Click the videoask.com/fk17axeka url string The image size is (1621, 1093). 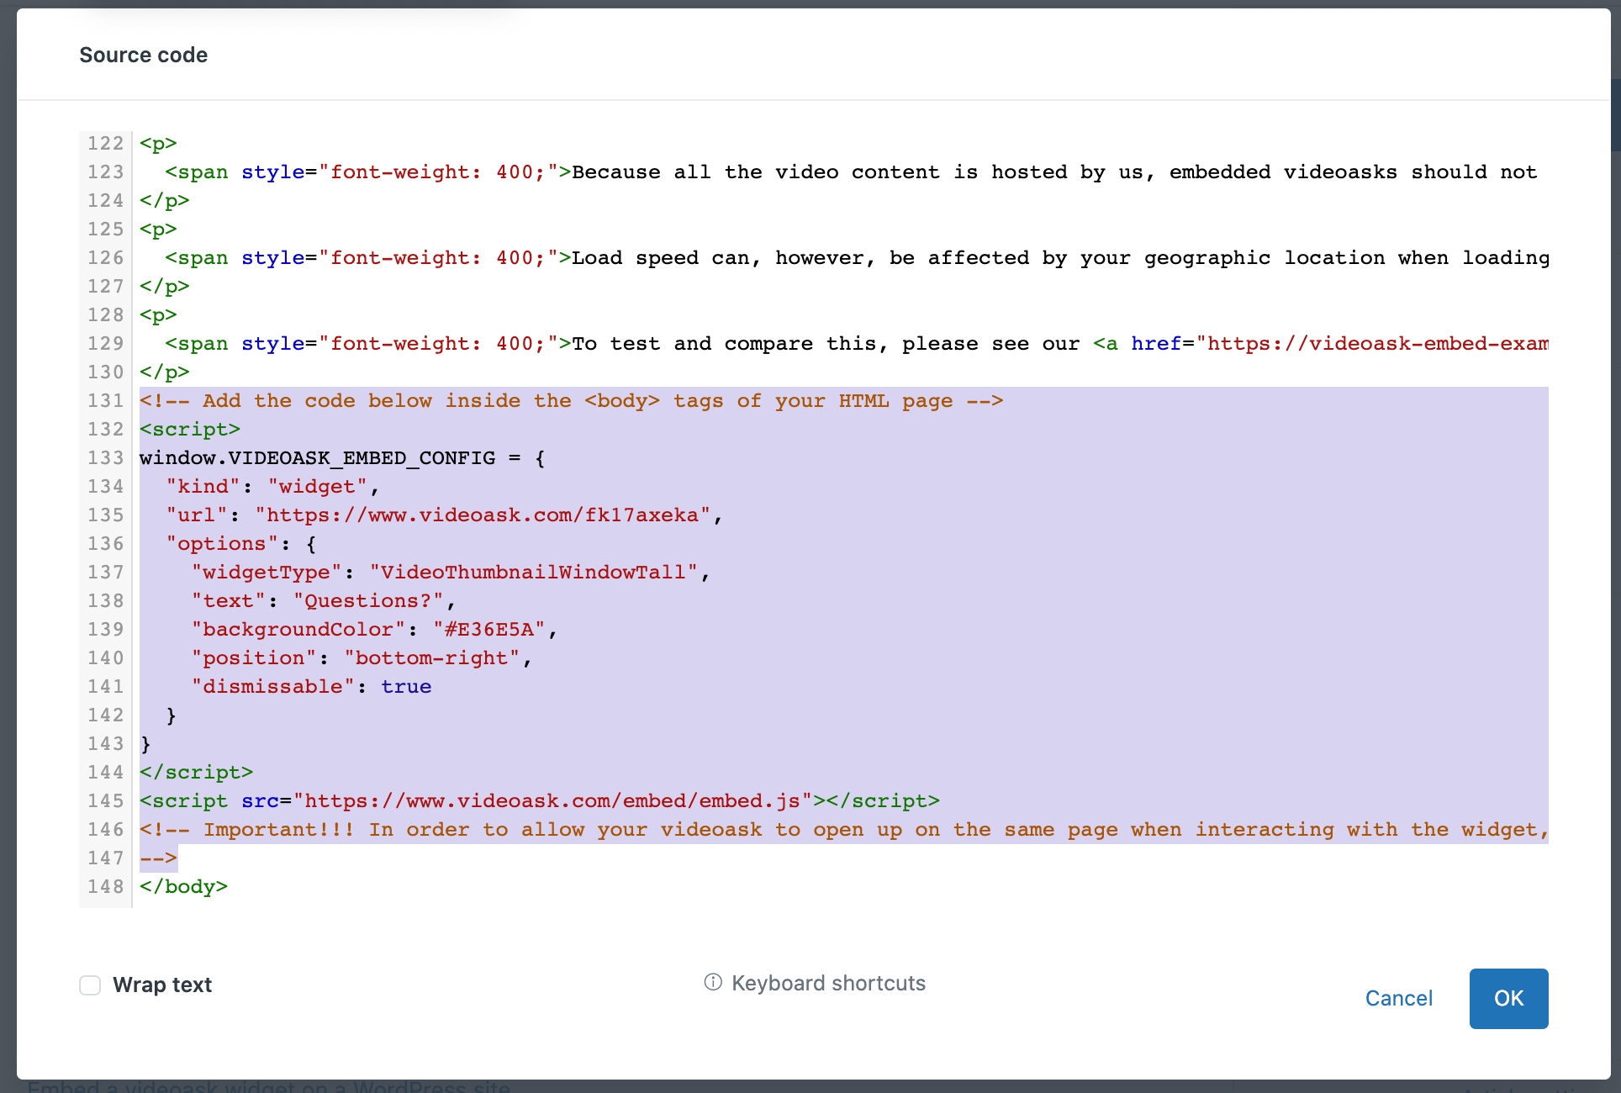(483, 515)
